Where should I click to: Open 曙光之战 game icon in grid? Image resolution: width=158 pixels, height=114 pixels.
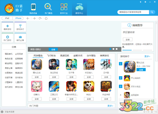pos(37,64)
